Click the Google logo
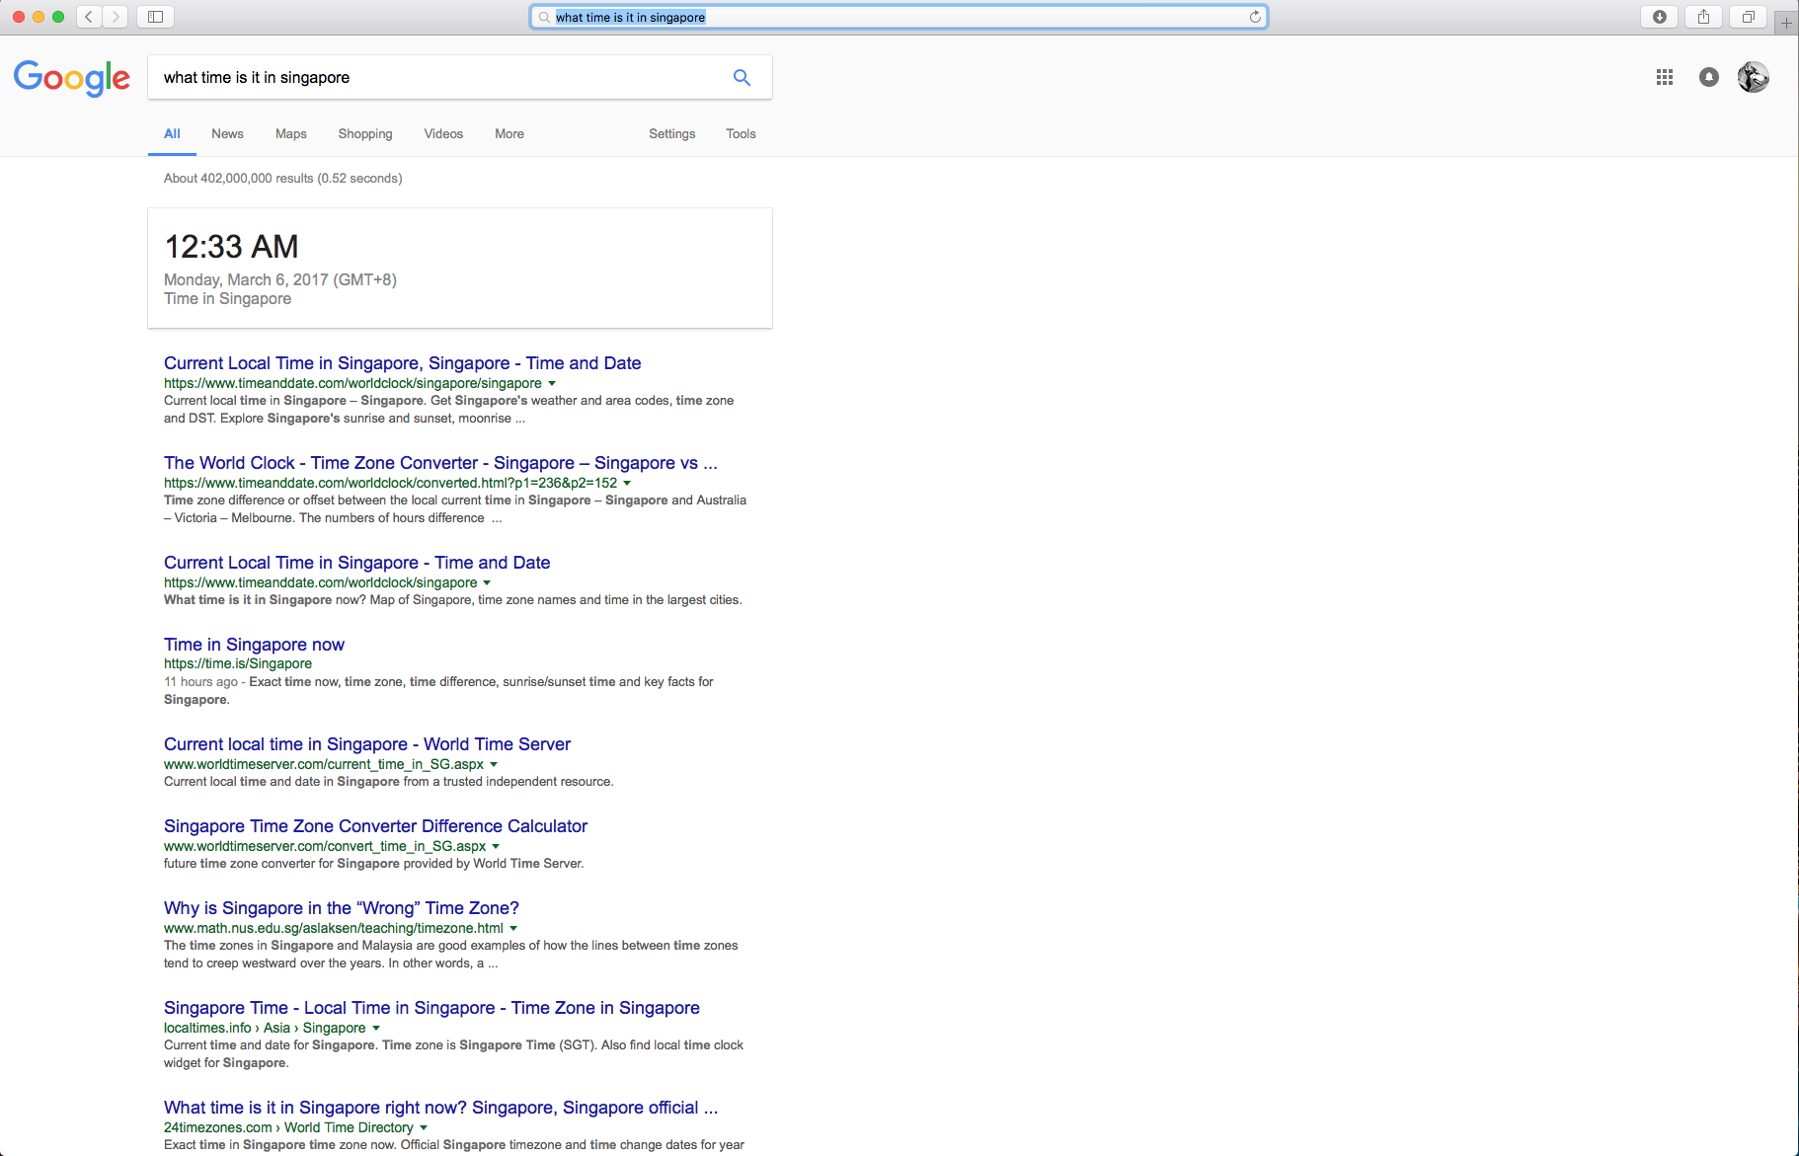 [72, 78]
